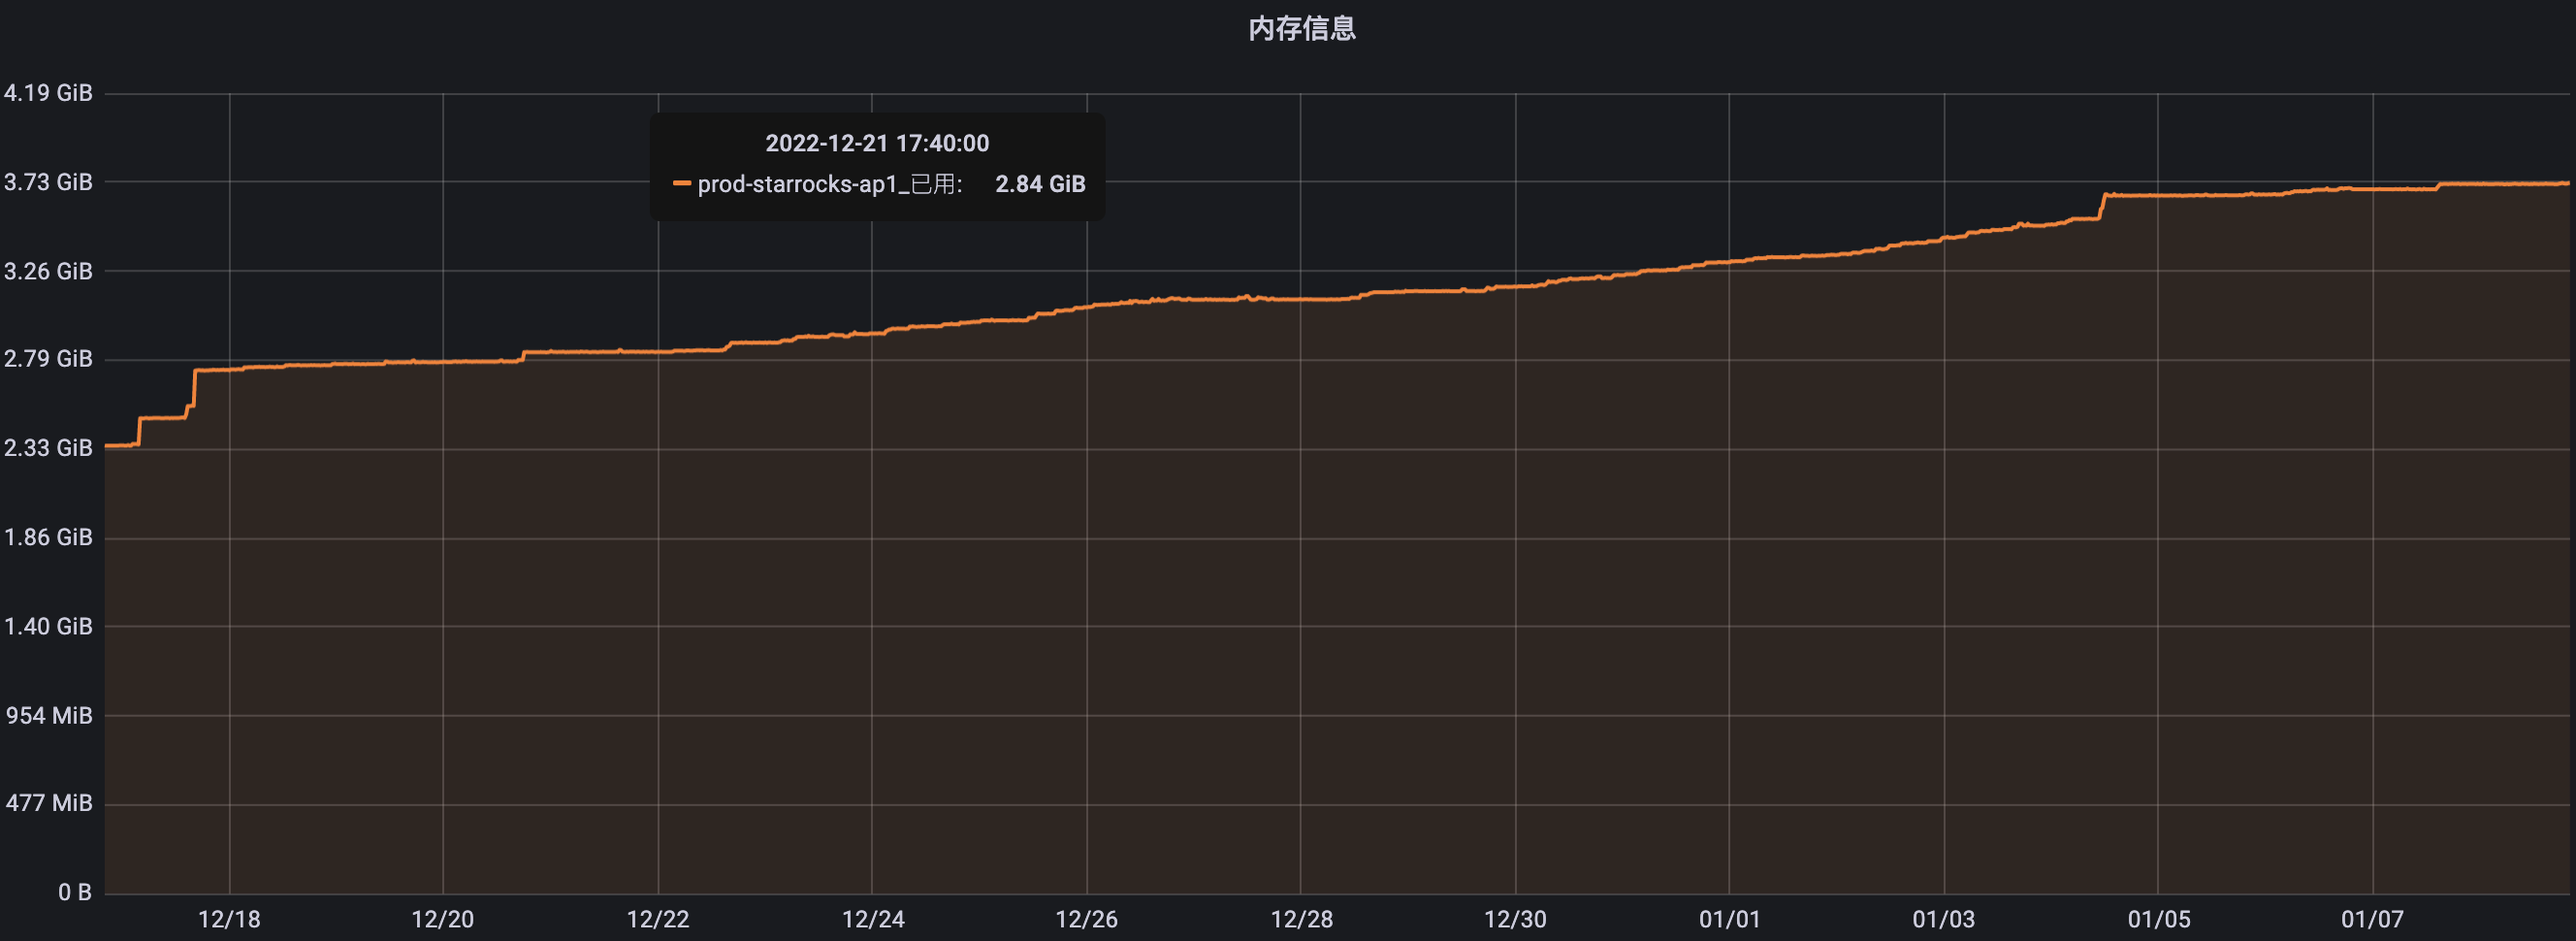Click y-axis label 2.33 GiB
2576x941 pixels.
[48, 448]
